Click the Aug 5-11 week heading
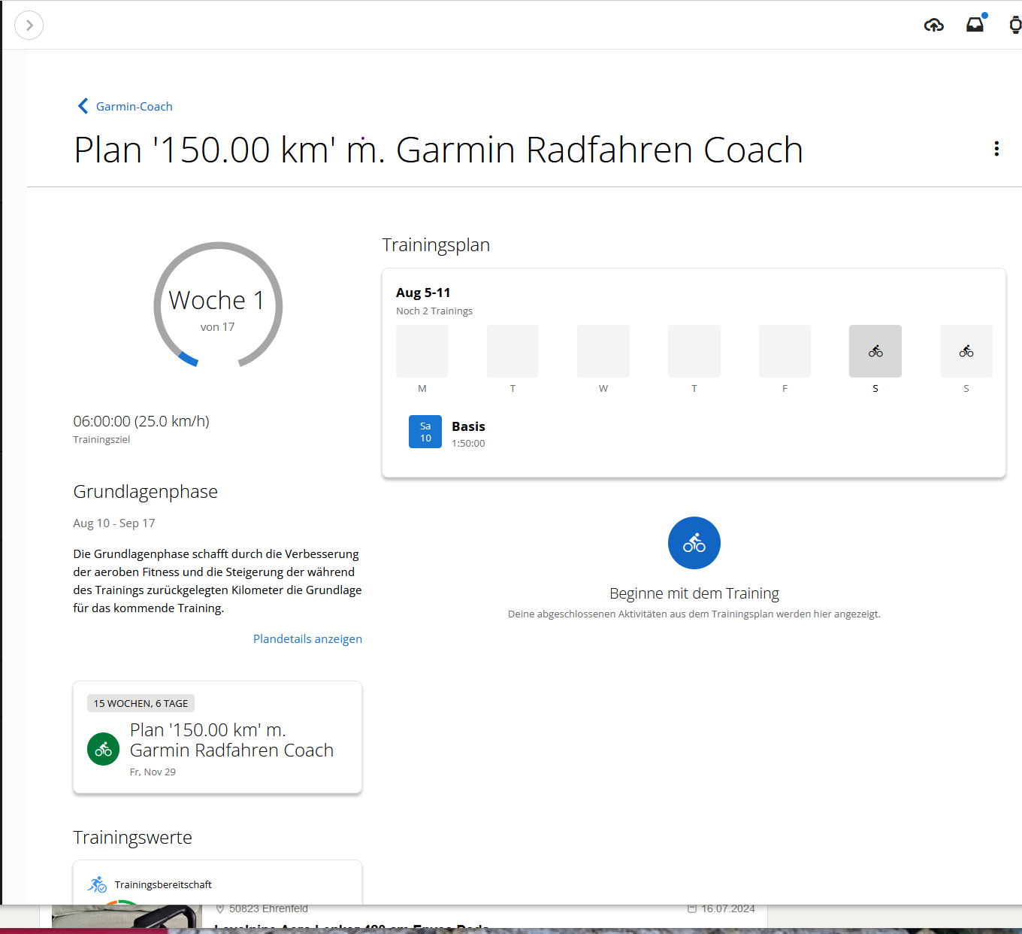This screenshot has height=934, width=1022. click(423, 293)
